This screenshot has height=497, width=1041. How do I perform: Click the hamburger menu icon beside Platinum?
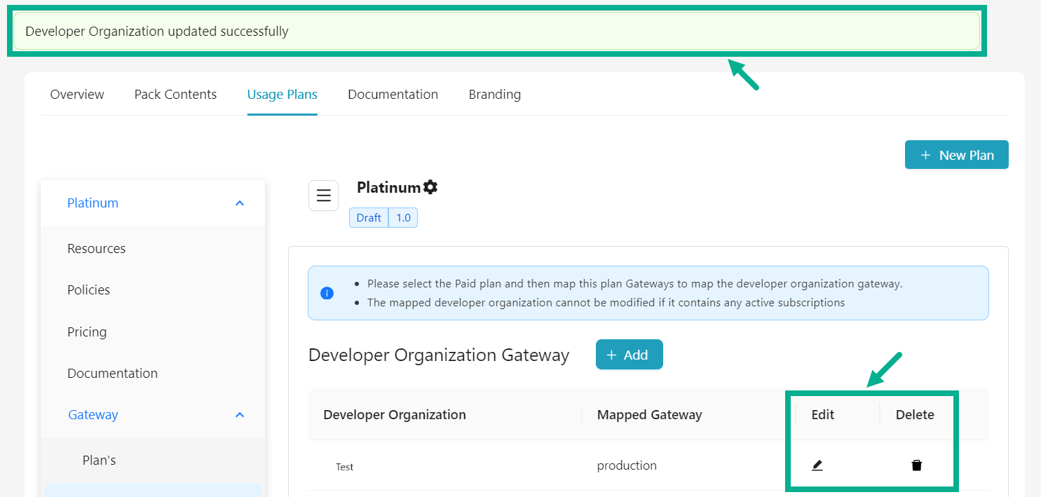(323, 196)
